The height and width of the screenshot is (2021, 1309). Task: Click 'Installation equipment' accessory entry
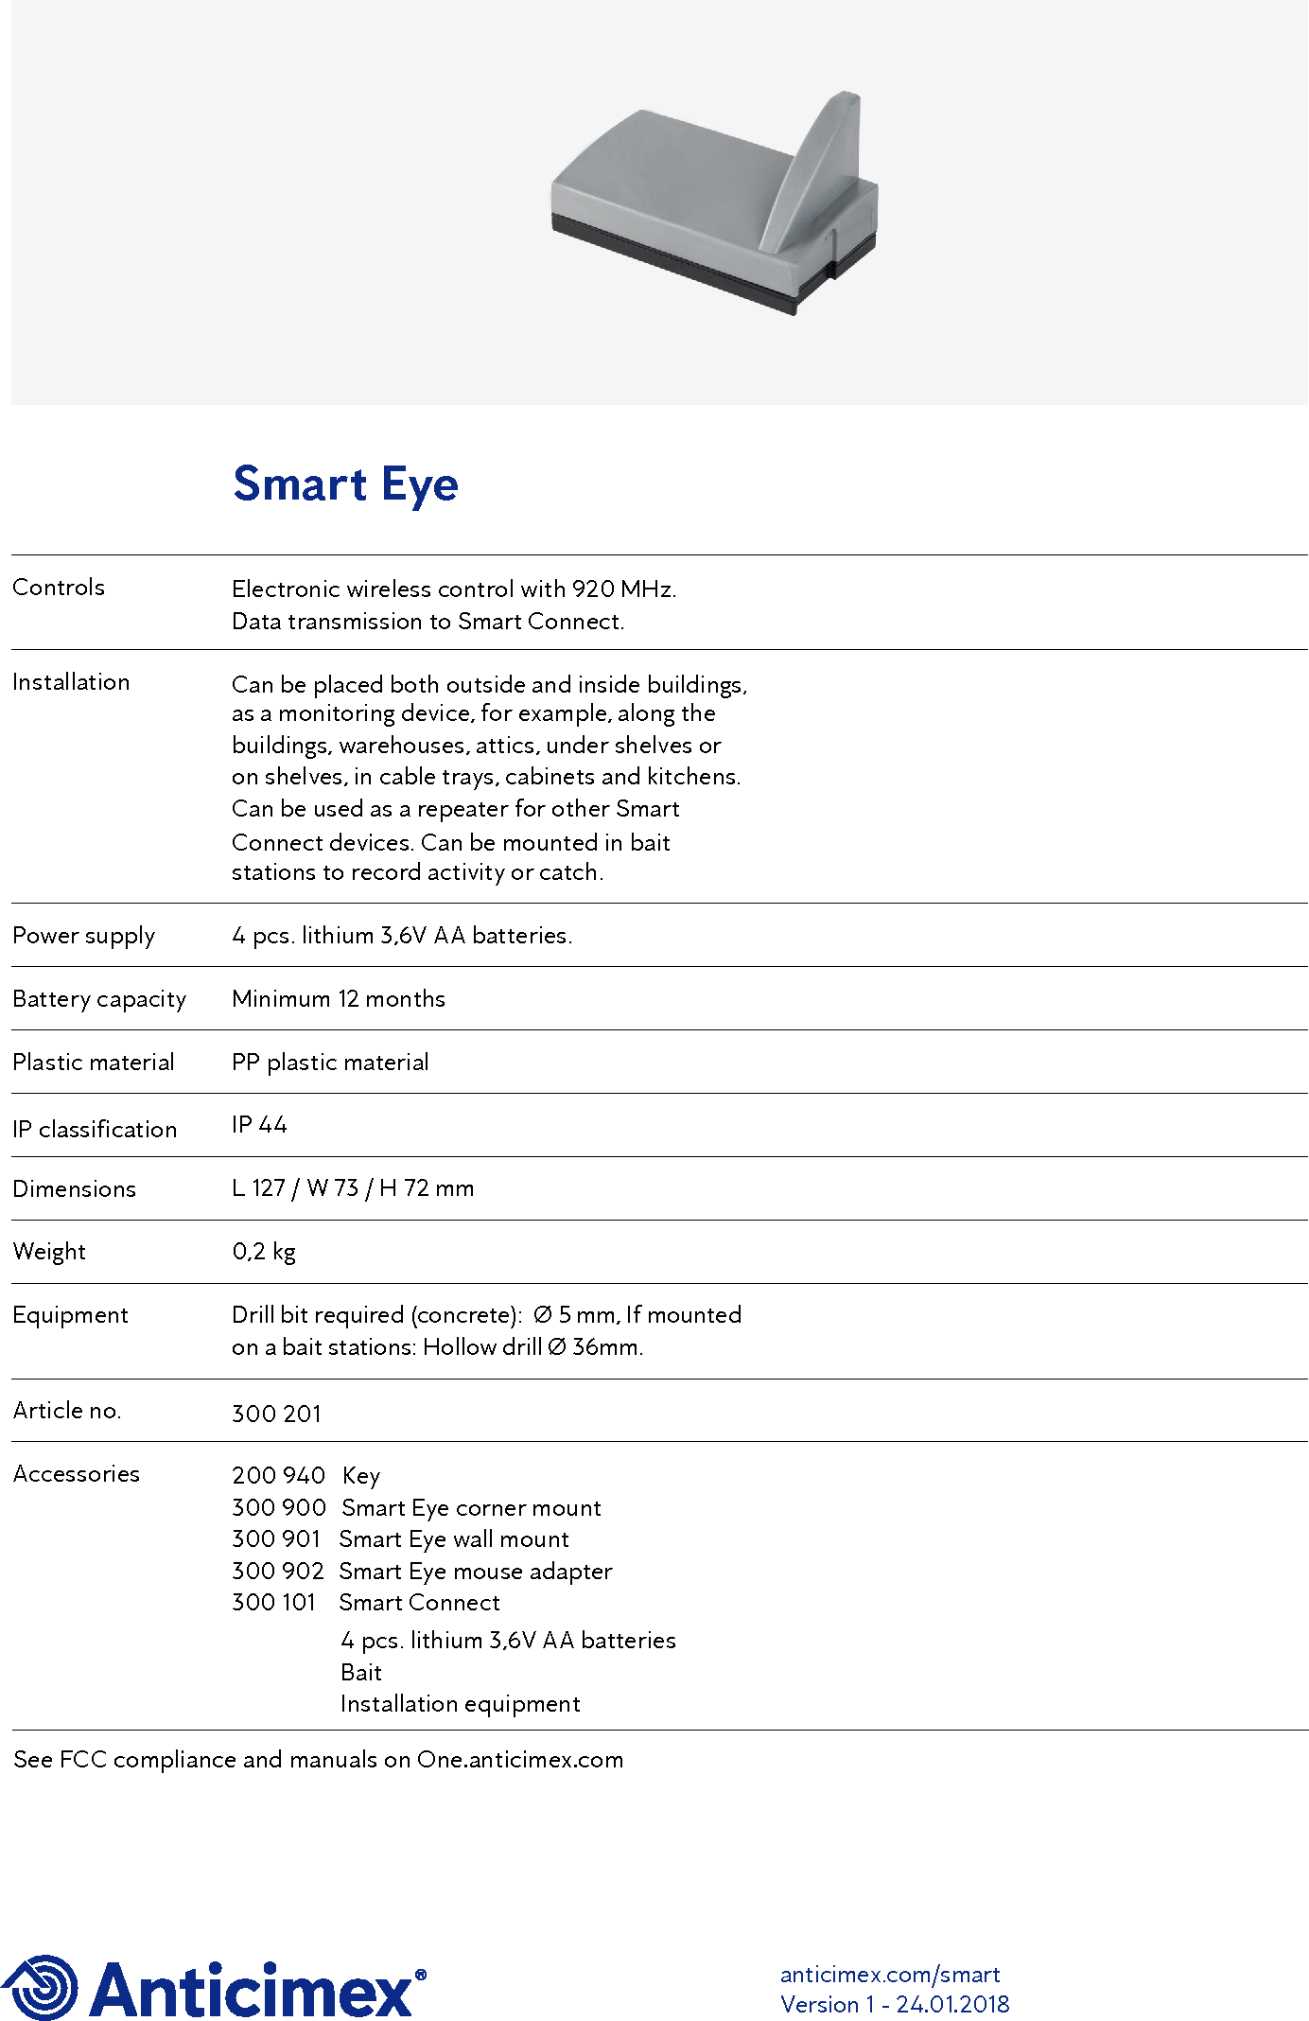(461, 1703)
